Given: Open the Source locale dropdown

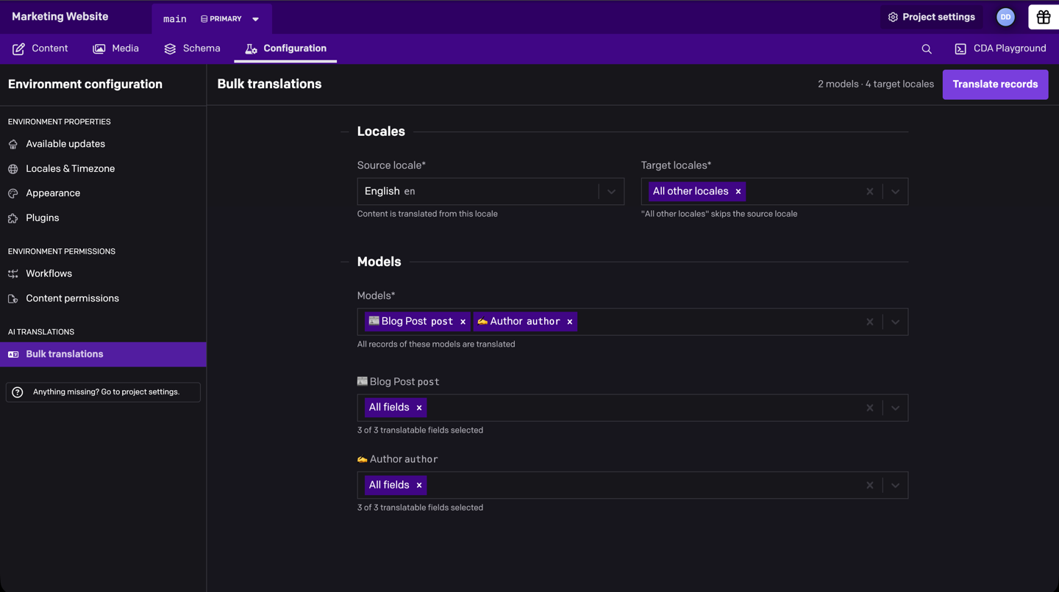Looking at the screenshot, I should (491, 192).
